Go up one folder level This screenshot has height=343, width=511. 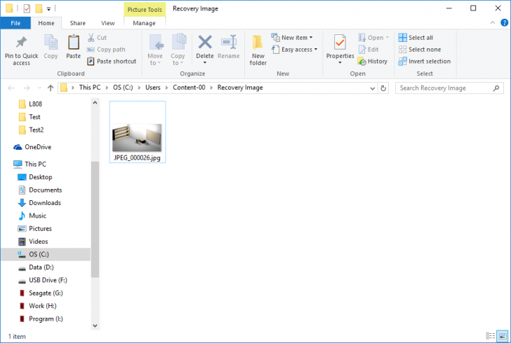pyautogui.click(x=51, y=87)
